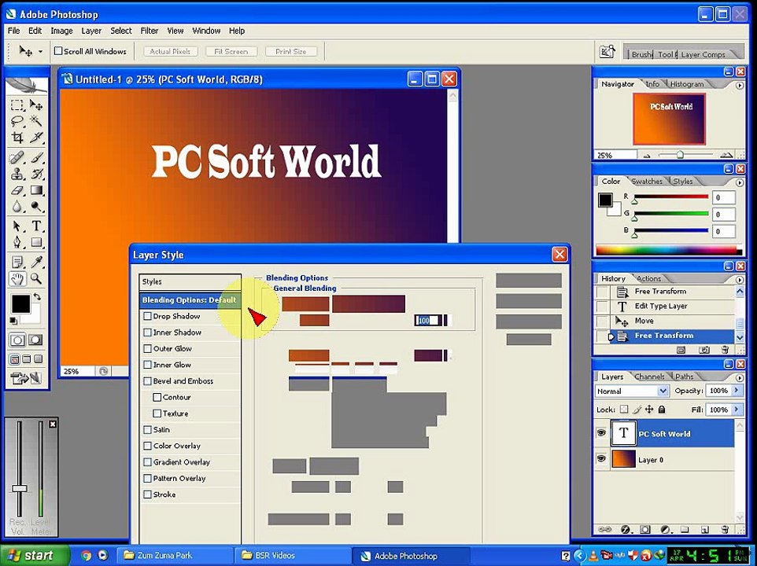Select the Eraser tool
Viewport: 757px width, 566px height.
(17, 190)
